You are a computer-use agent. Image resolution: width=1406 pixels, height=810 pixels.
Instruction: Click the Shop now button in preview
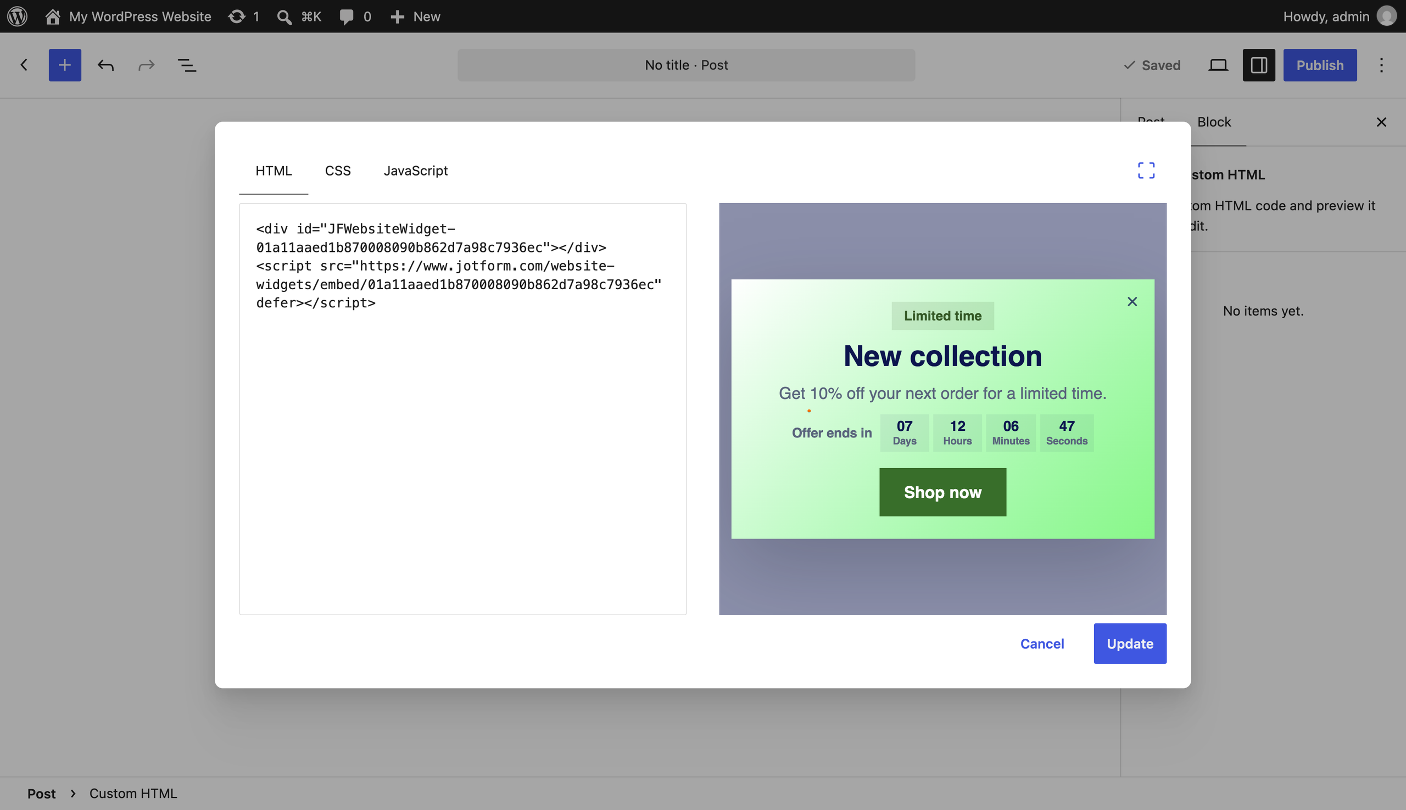(942, 492)
